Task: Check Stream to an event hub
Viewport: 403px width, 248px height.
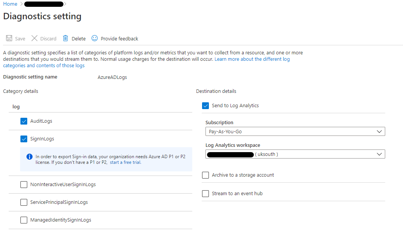Action: tap(205, 193)
